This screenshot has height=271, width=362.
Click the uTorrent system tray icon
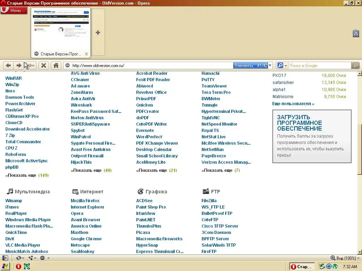coord(335,267)
